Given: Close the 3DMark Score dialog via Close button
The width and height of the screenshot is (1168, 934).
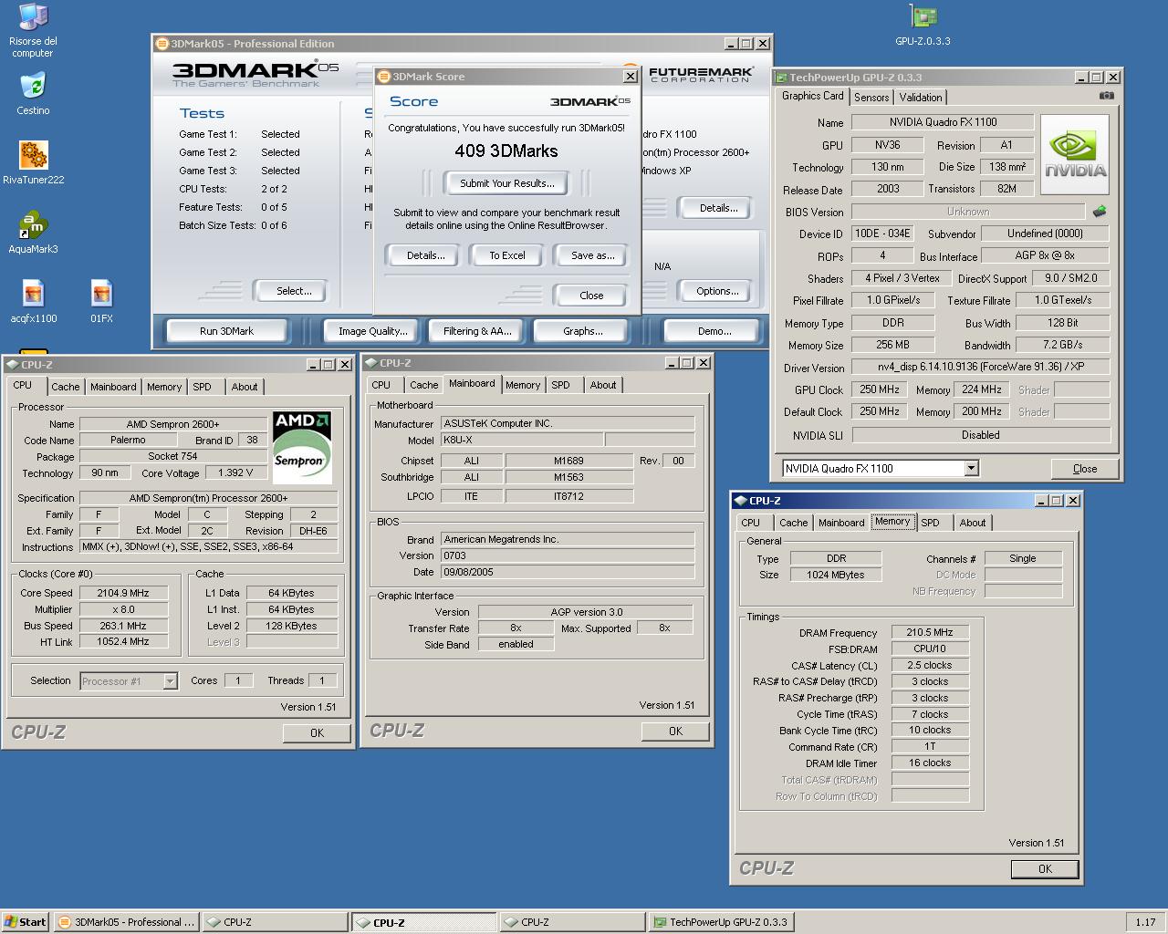Looking at the screenshot, I should [591, 296].
